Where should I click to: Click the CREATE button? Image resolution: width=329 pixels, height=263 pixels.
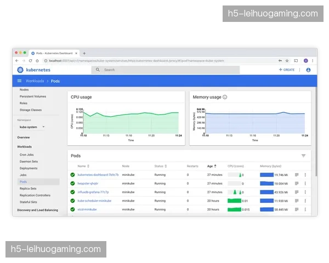click(287, 70)
